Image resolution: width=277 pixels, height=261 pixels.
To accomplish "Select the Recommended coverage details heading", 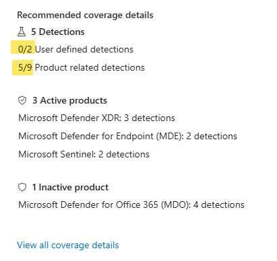I will coord(85,15).
